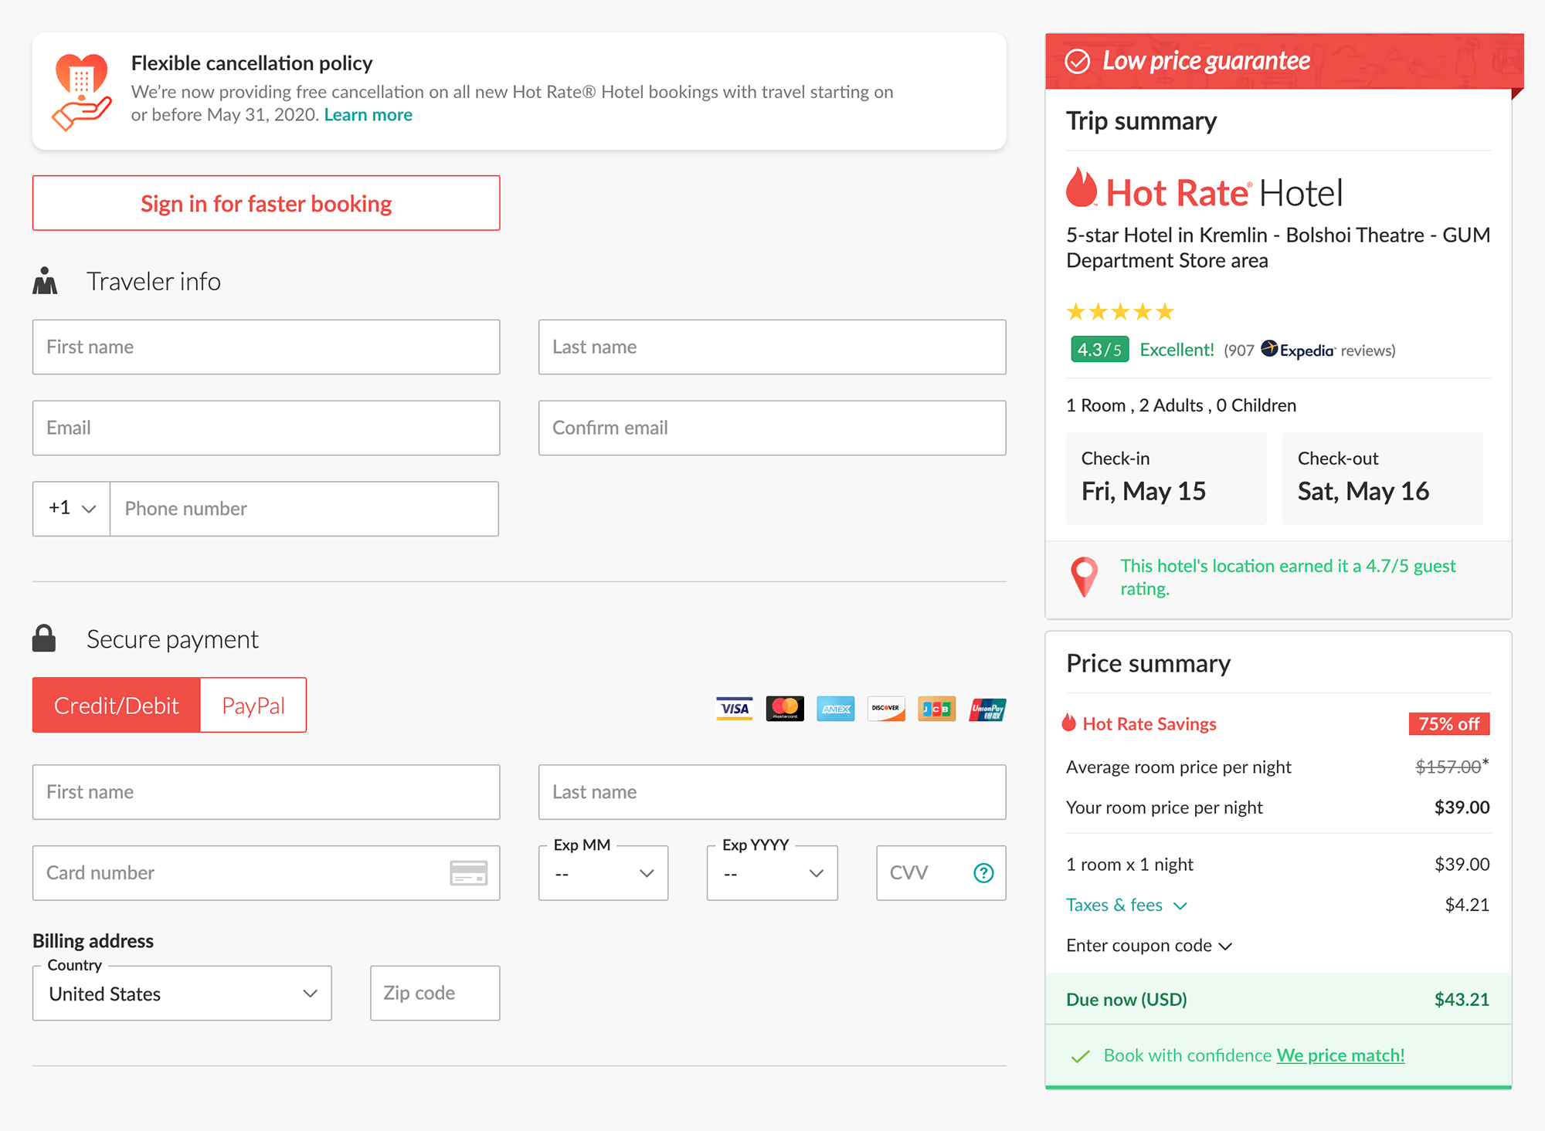This screenshot has width=1545, height=1131.
Task: Click the Zip code field
Action: [435, 994]
